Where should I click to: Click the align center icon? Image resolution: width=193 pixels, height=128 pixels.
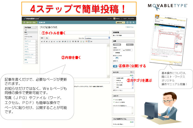[75, 41]
